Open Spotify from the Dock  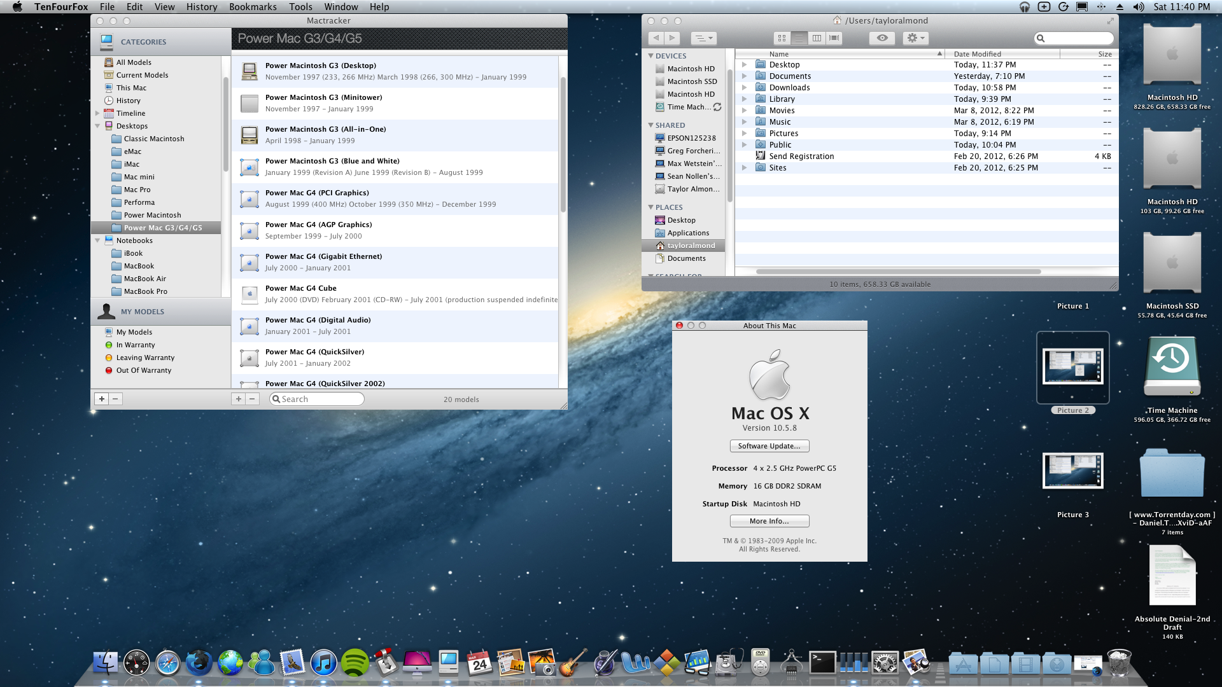[355, 663]
